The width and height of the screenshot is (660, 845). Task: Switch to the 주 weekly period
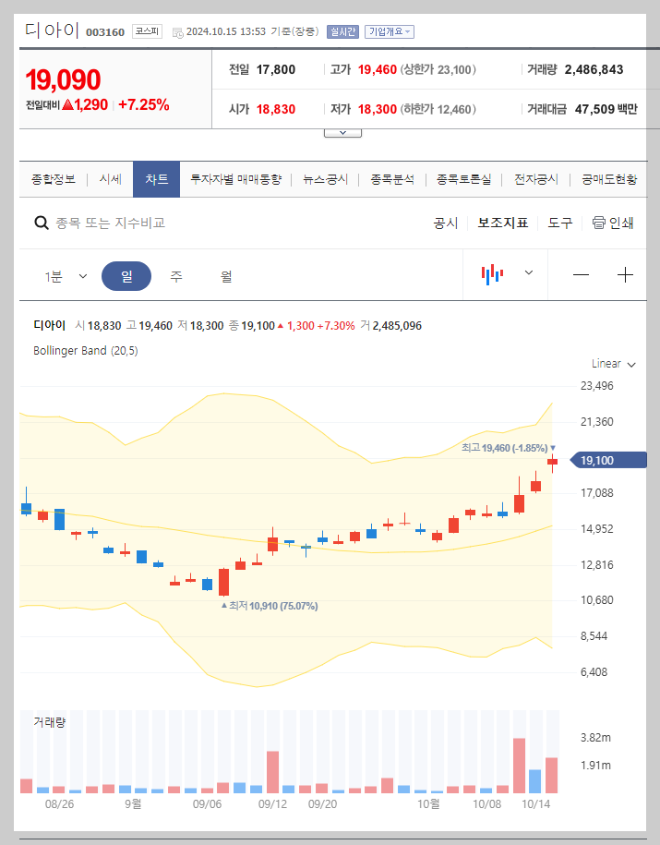pyautogui.click(x=174, y=274)
